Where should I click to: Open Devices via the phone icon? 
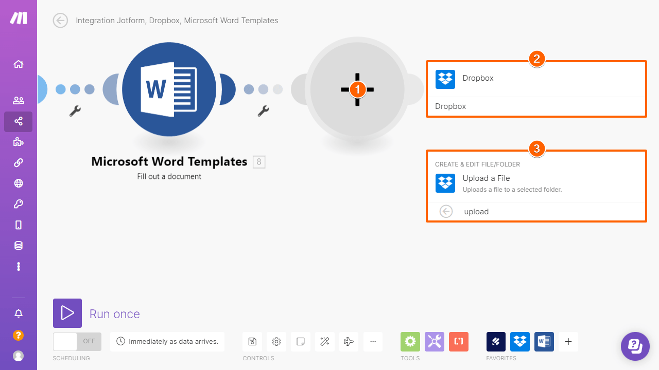point(19,225)
